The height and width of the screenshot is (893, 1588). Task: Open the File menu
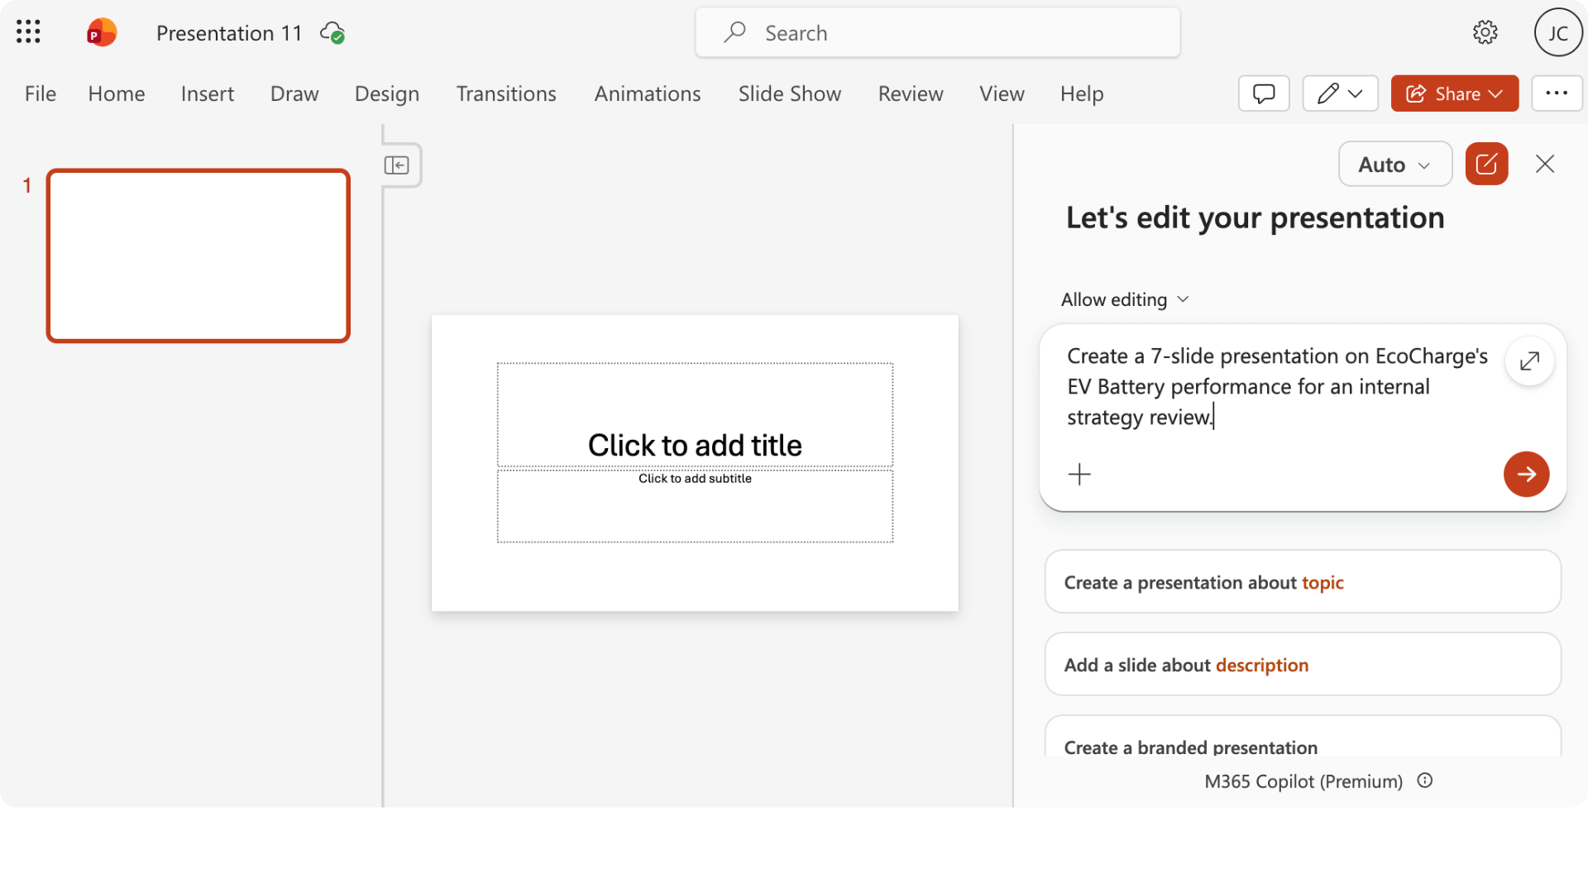pos(41,93)
